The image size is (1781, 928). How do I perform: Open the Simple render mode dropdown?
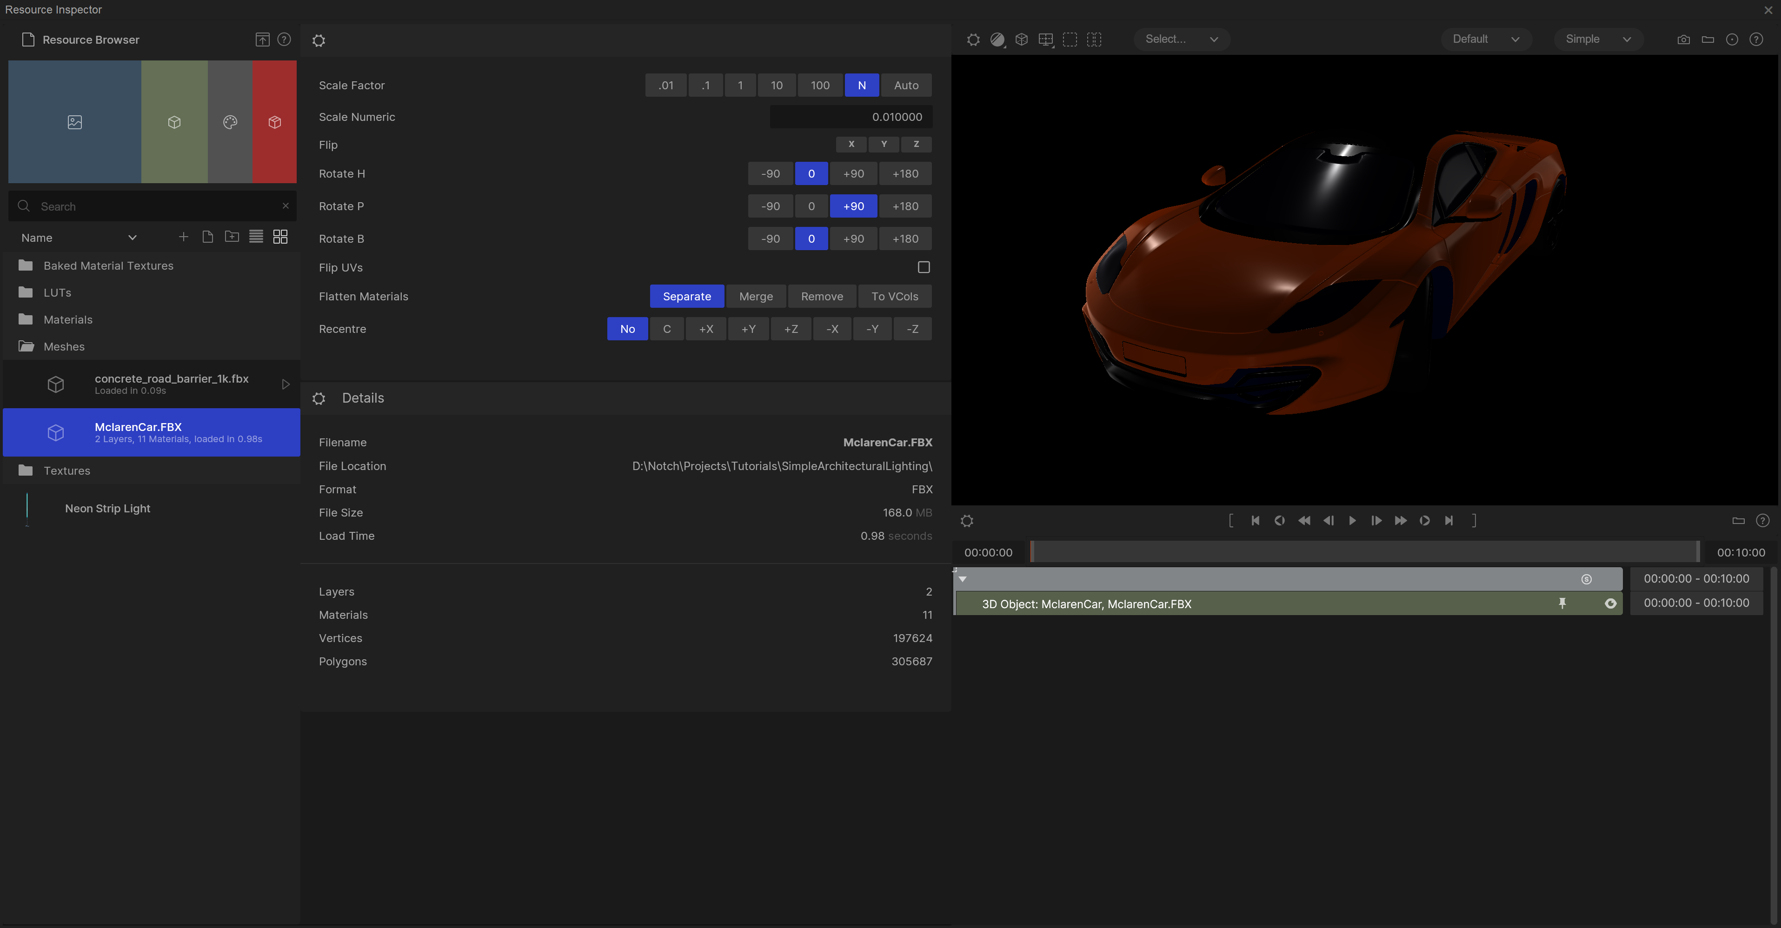1597,40
